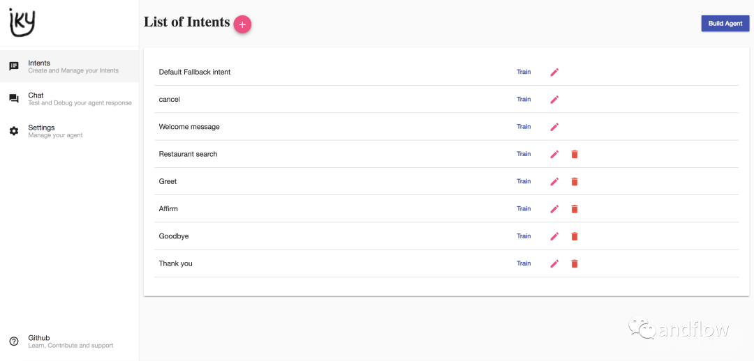Open Settings from the sidebar
Screen dimensions: 754x361
[x=69, y=131]
